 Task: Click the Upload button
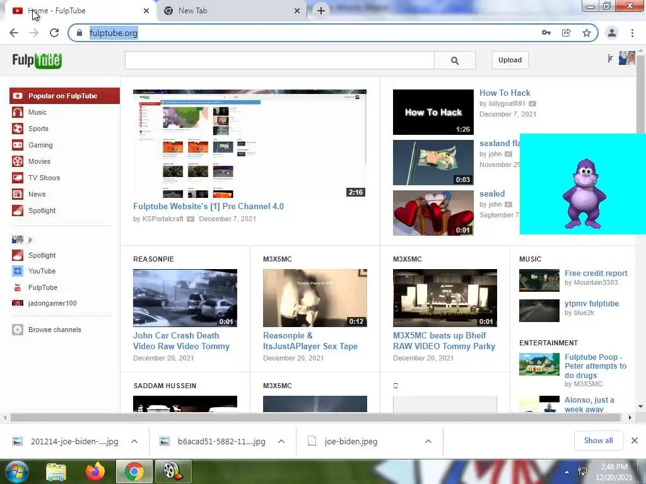(x=510, y=60)
